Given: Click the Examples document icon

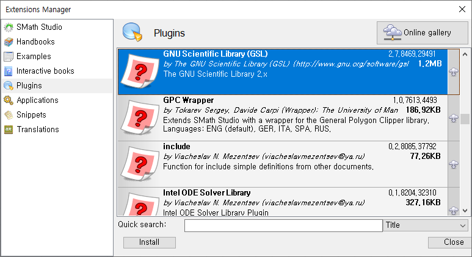Looking at the screenshot, I should click(x=9, y=57).
